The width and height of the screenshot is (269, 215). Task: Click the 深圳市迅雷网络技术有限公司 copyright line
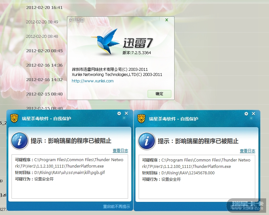click(x=110, y=69)
